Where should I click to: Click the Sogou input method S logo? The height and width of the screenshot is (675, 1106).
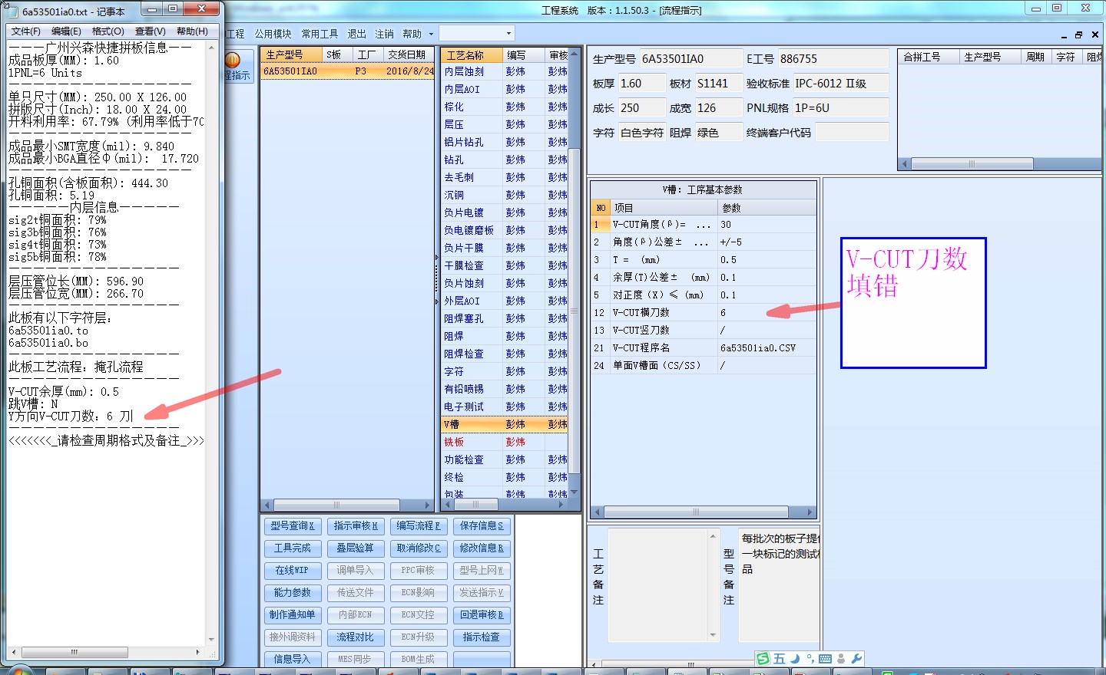tap(763, 659)
